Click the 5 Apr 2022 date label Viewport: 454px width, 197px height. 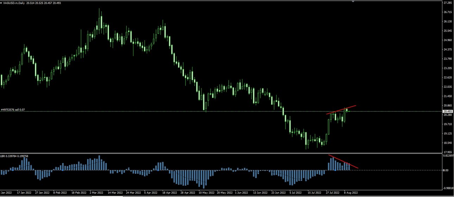tap(151, 193)
